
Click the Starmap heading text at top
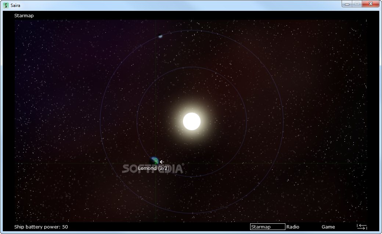pos(24,15)
